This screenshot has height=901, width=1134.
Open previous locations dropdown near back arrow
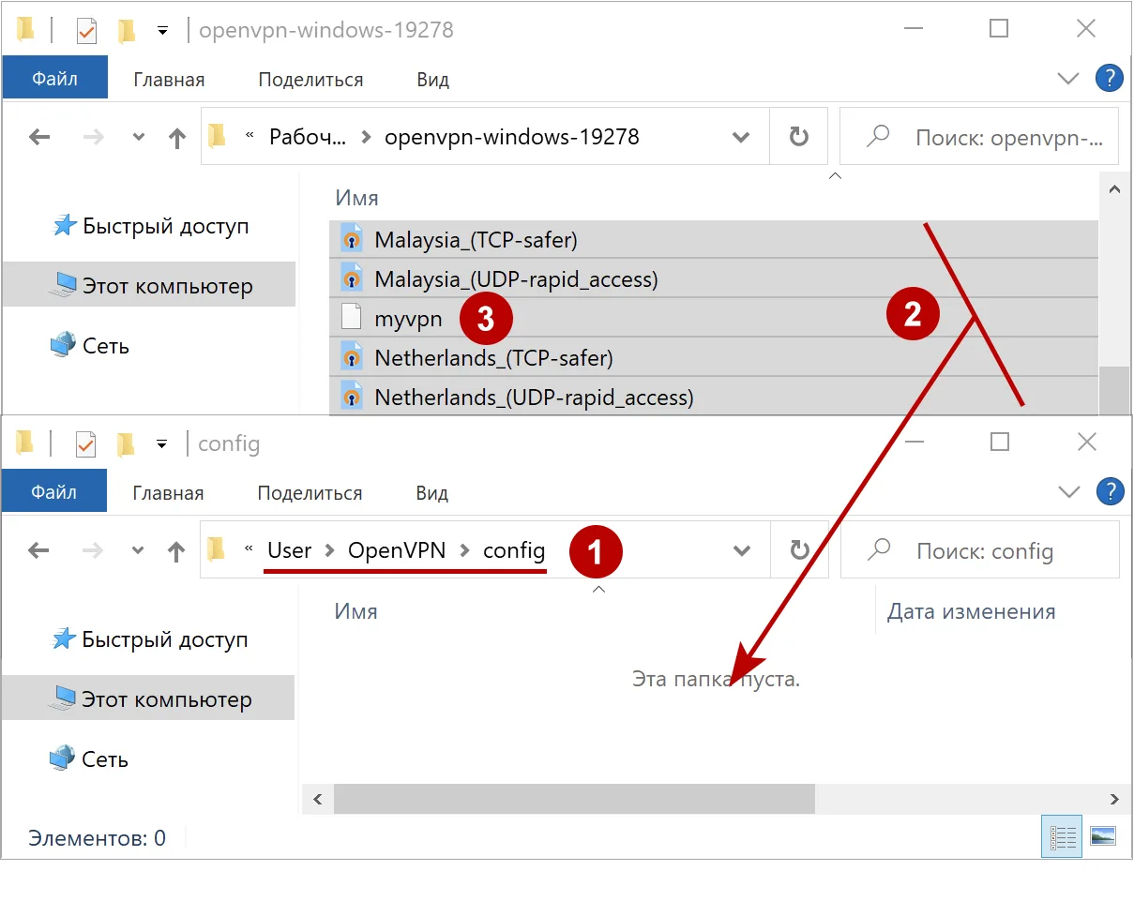click(137, 550)
